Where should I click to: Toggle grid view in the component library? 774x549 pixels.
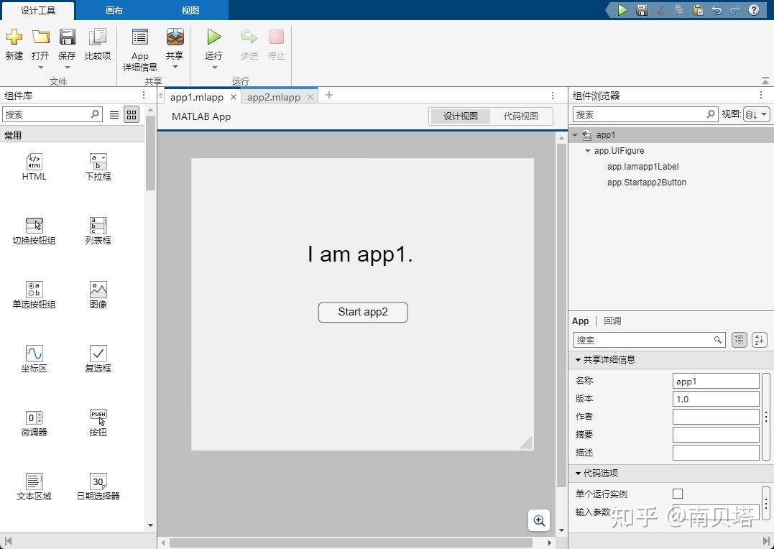[x=131, y=114]
